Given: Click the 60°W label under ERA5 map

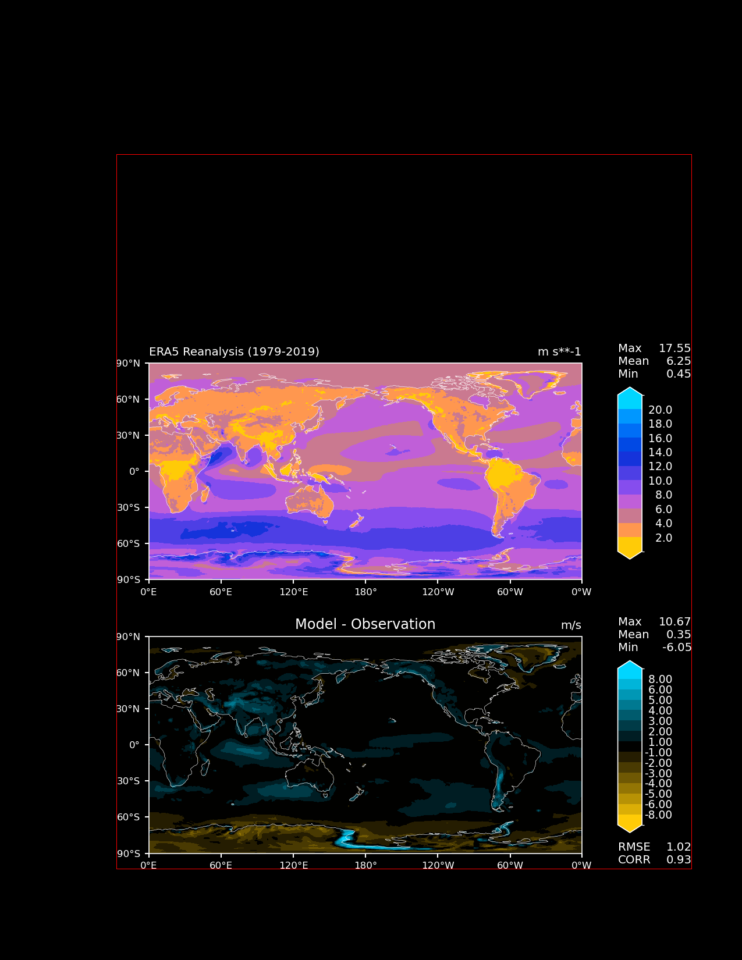Looking at the screenshot, I should point(510,592).
